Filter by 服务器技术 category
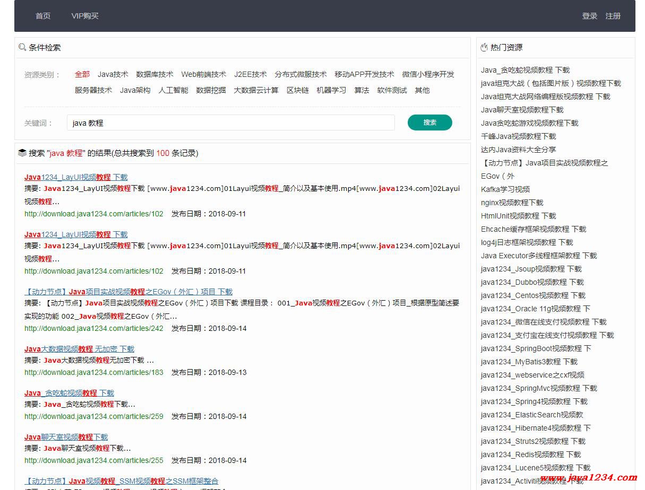 click(93, 90)
